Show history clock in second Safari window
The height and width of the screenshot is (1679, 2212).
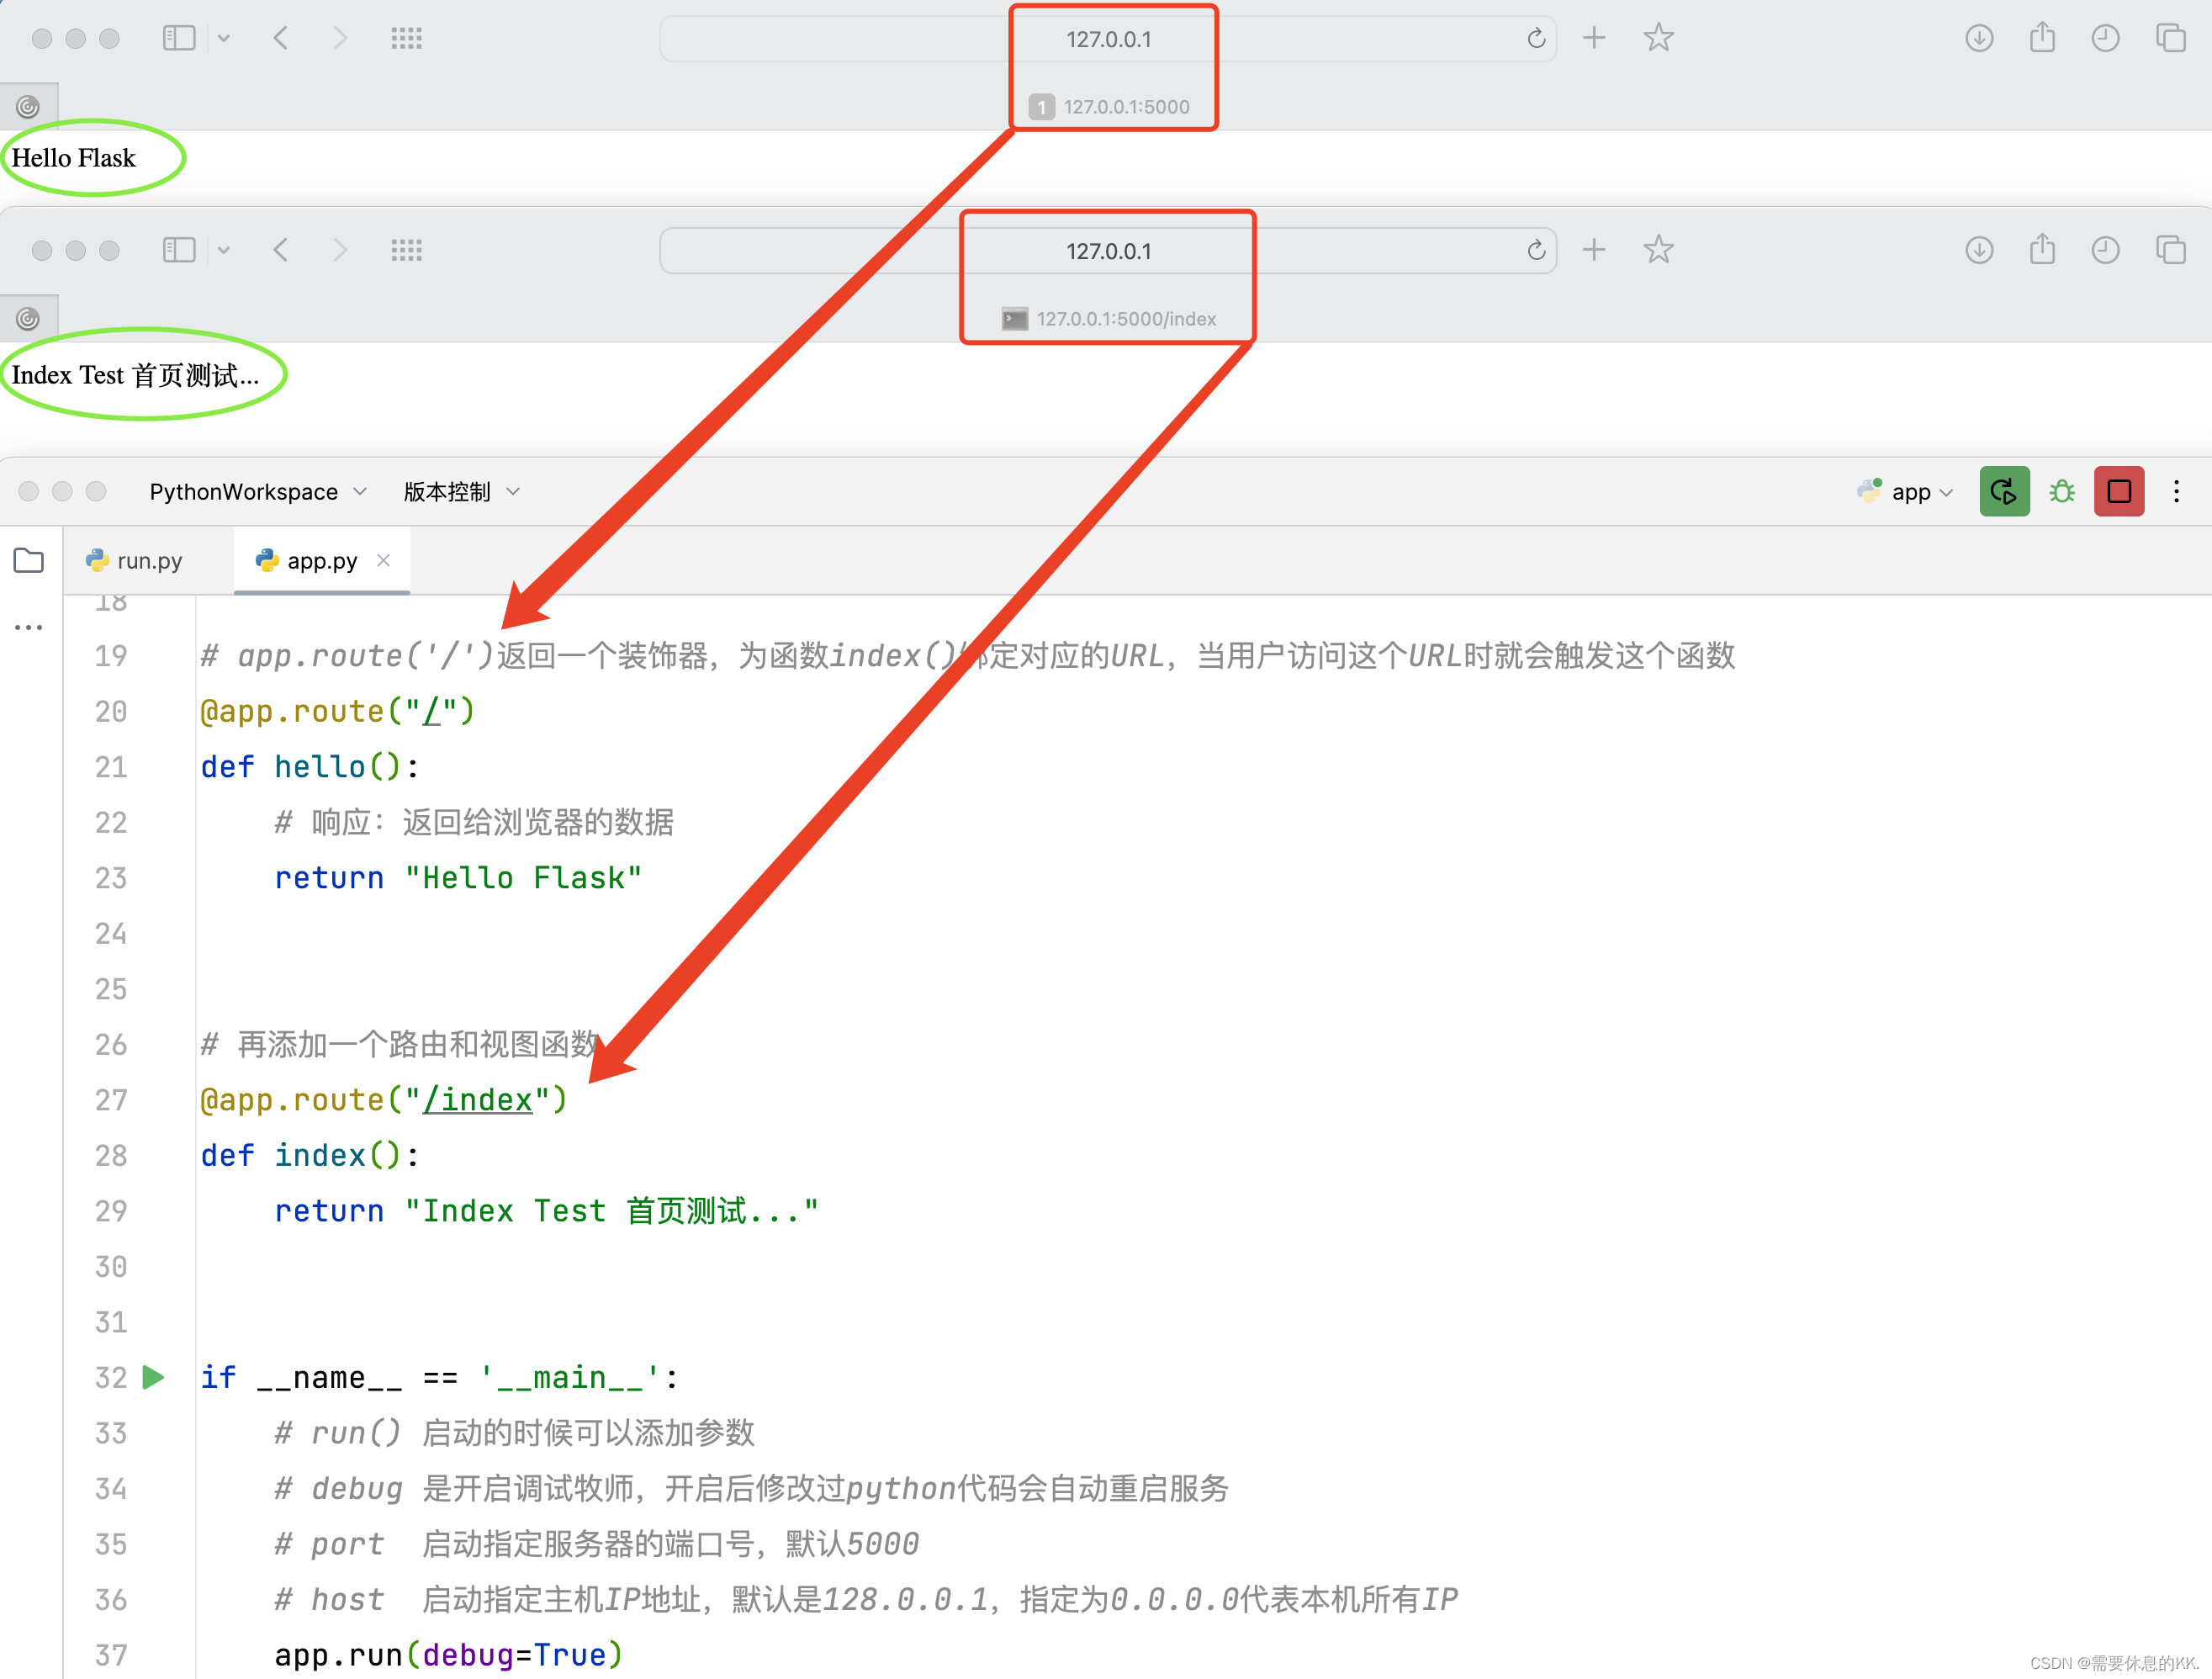2105,249
